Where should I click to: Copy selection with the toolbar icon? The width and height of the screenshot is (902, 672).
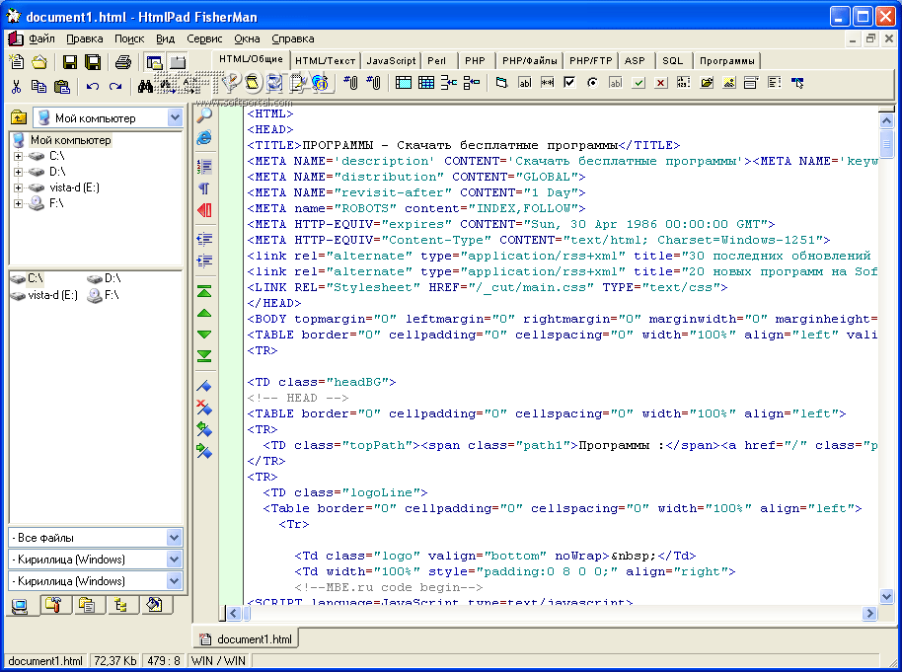(x=38, y=86)
